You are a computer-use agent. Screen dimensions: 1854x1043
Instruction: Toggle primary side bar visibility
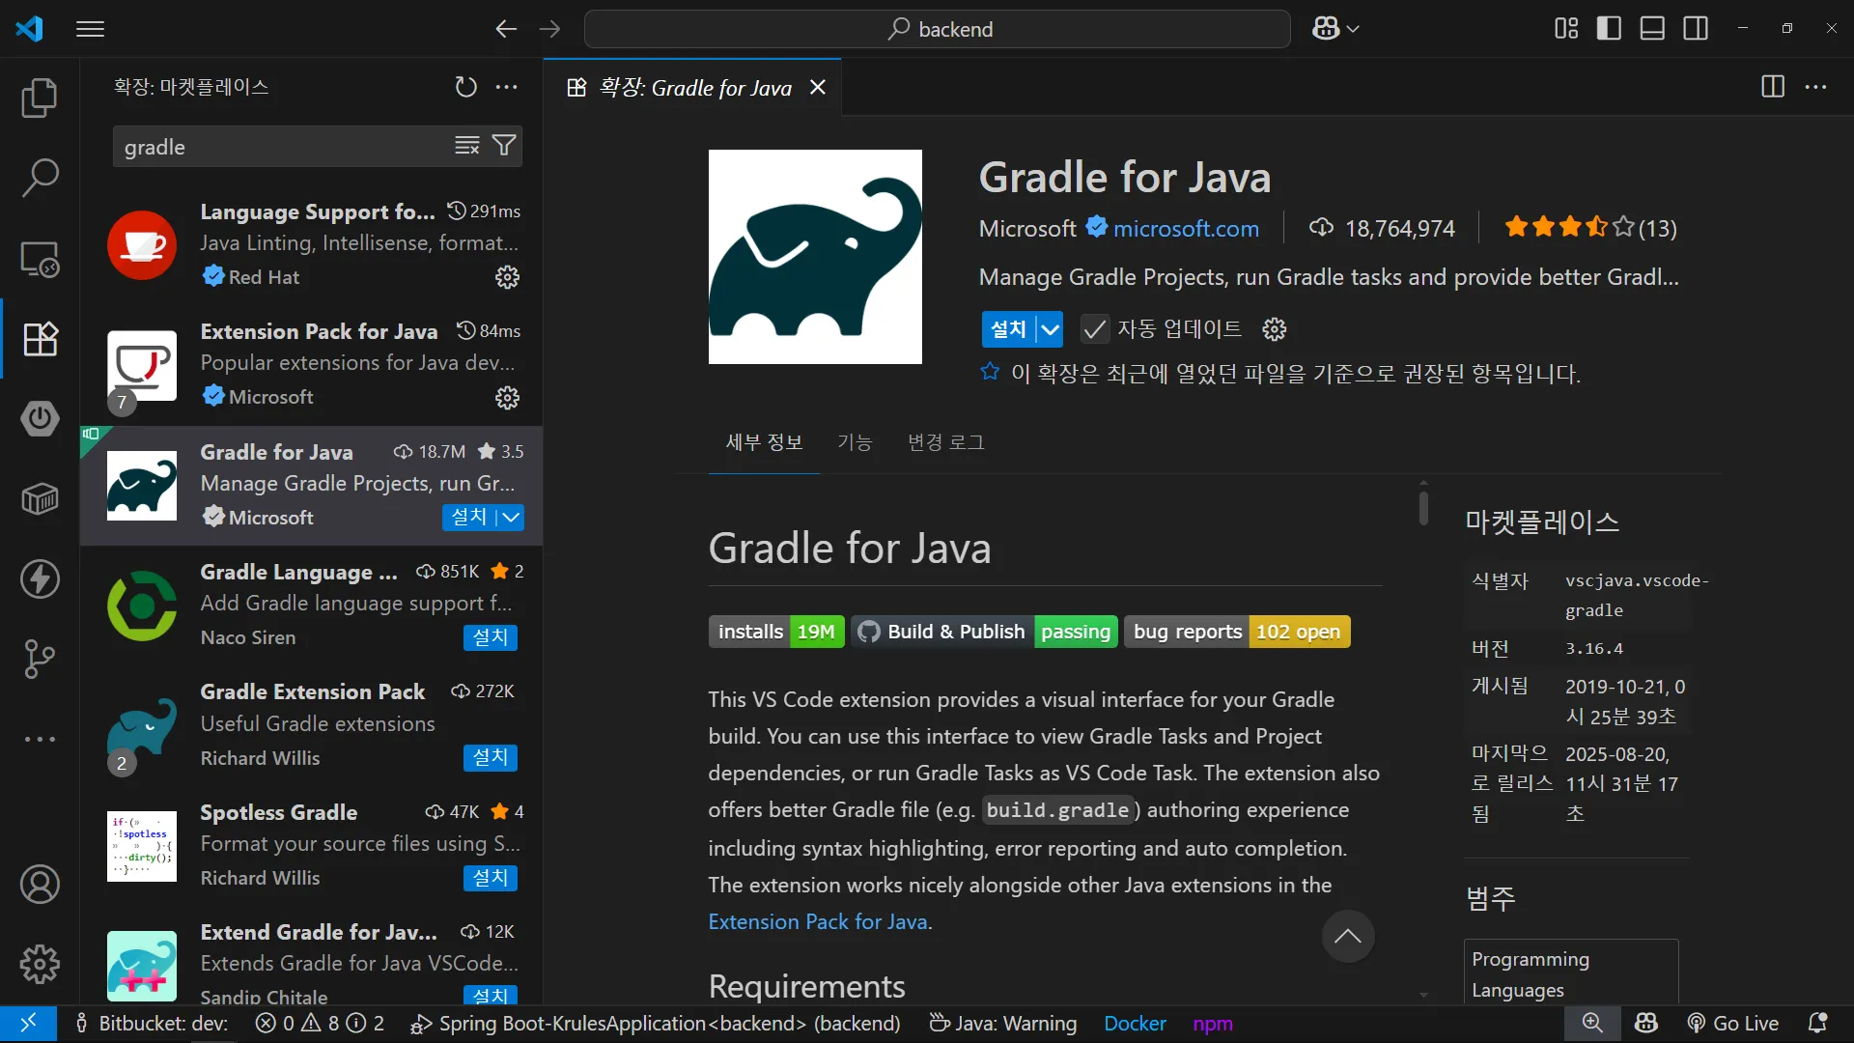coord(1609,29)
